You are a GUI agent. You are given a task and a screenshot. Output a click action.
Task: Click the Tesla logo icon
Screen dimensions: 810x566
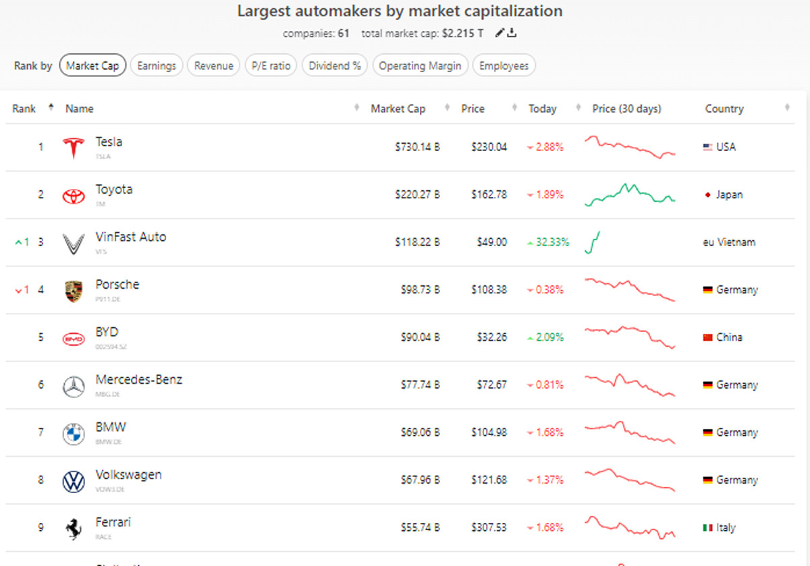click(x=74, y=148)
